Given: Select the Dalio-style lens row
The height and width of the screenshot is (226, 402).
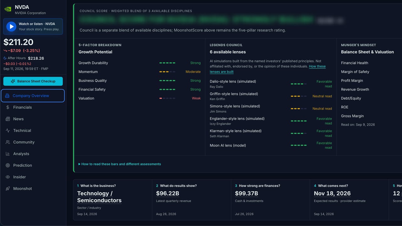Looking at the screenshot, I should pyautogui.click(x=271, y=84).
